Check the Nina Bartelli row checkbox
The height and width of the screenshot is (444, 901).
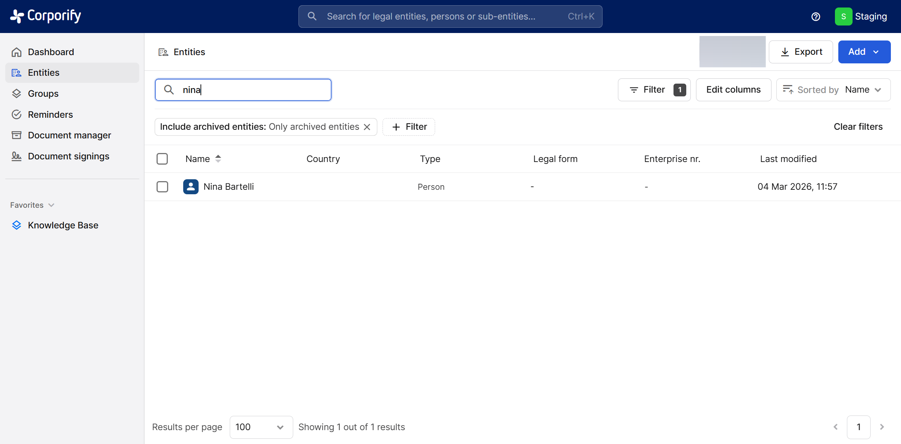[162, 187]
